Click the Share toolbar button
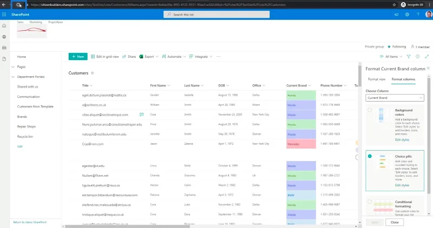 point(129,57)
